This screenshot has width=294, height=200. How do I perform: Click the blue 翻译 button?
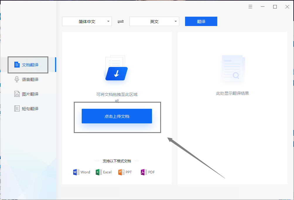[x=201, y=21]
